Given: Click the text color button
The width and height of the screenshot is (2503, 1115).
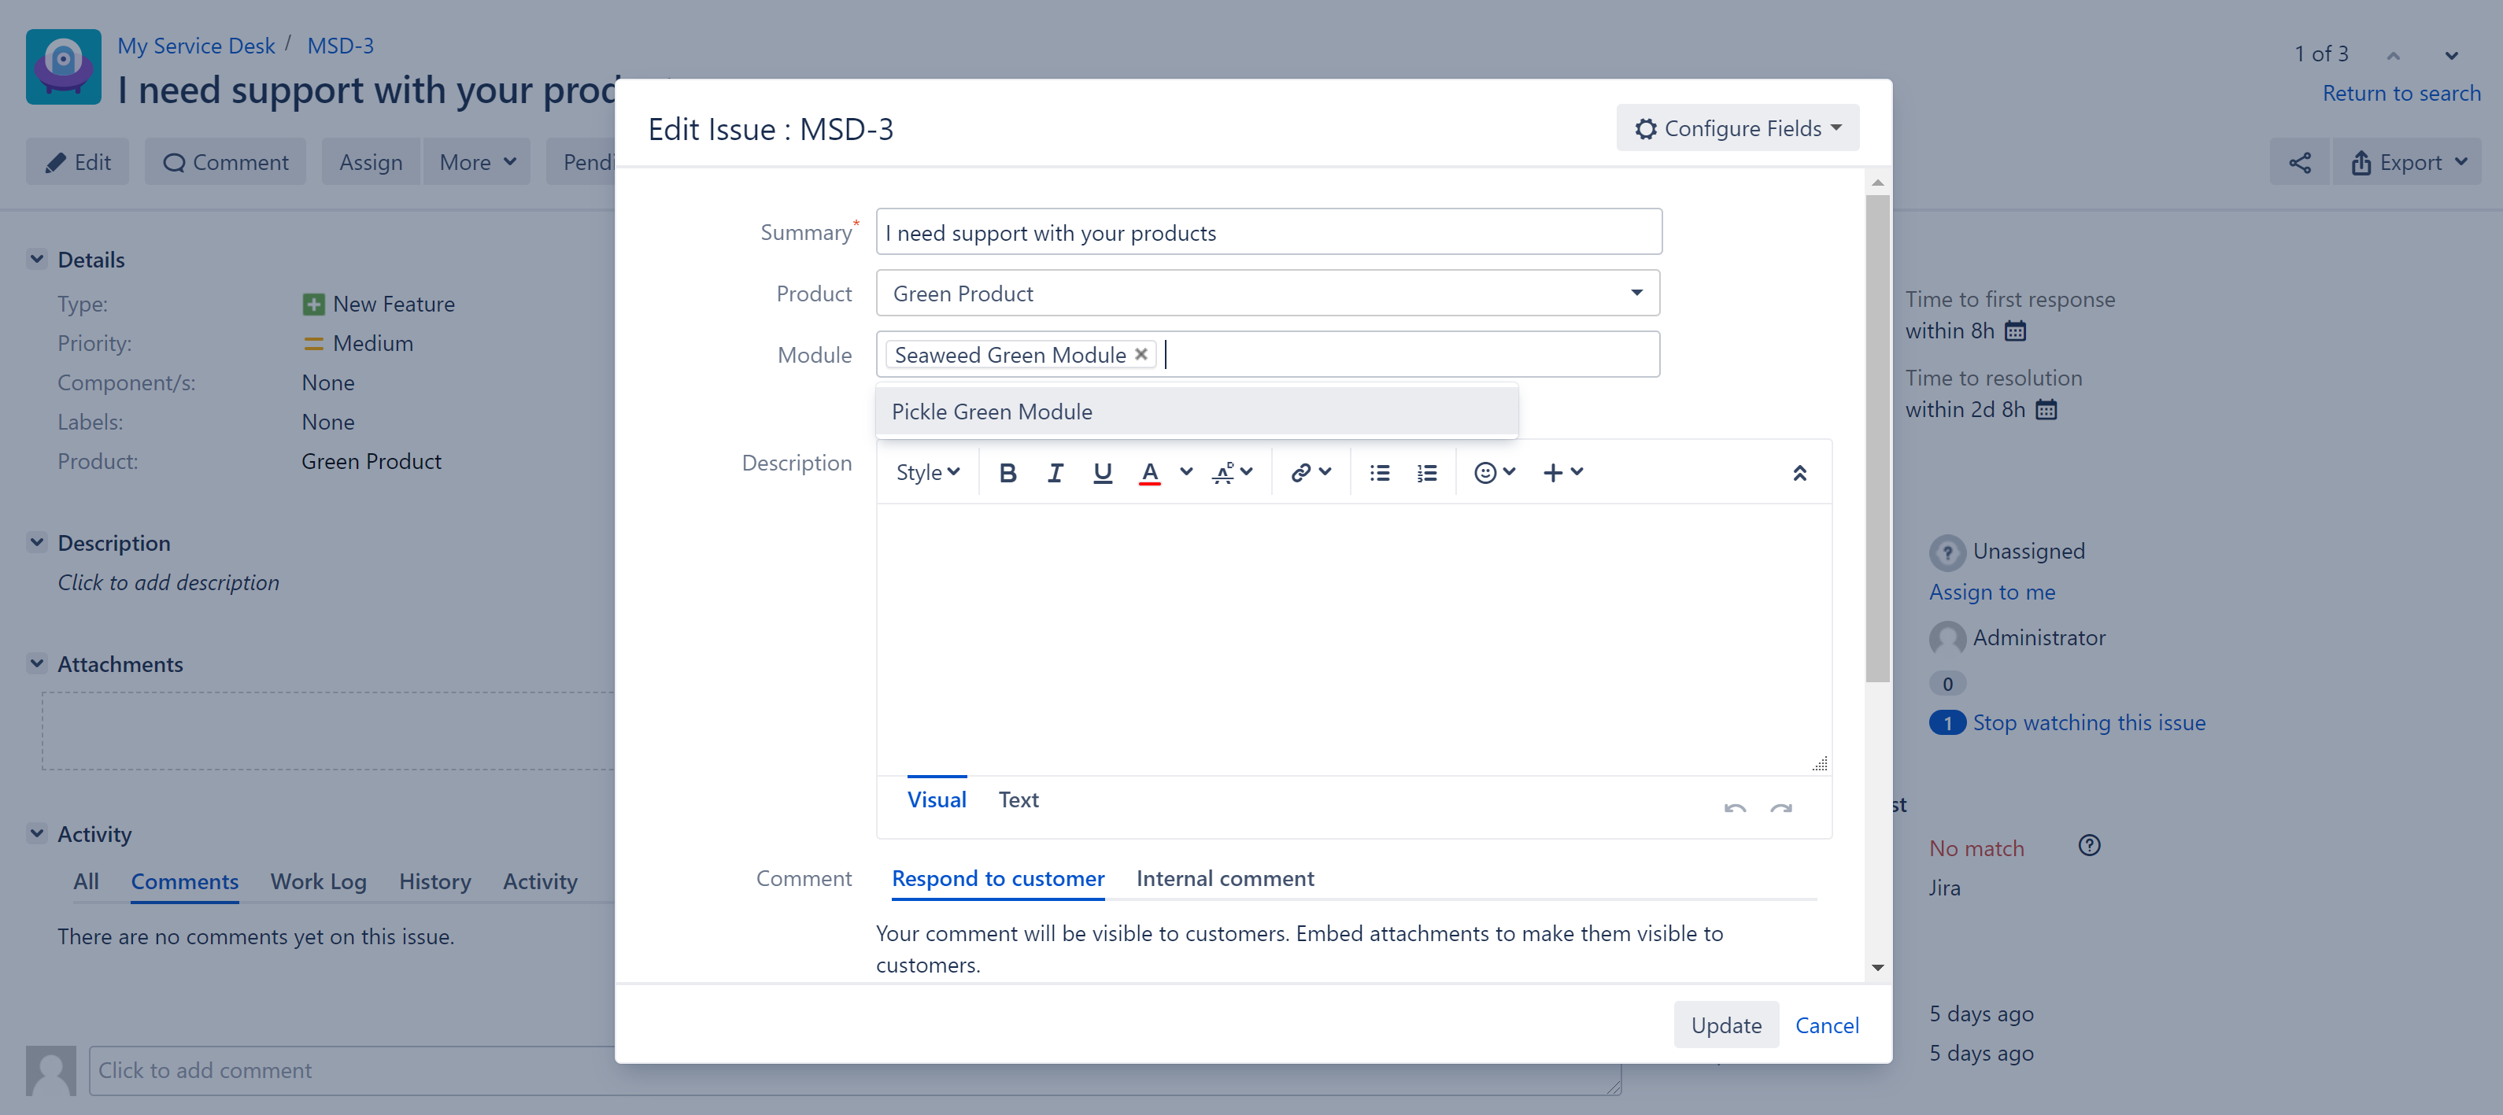Looking at the screenshot, I should click(x=1149, y=473).
